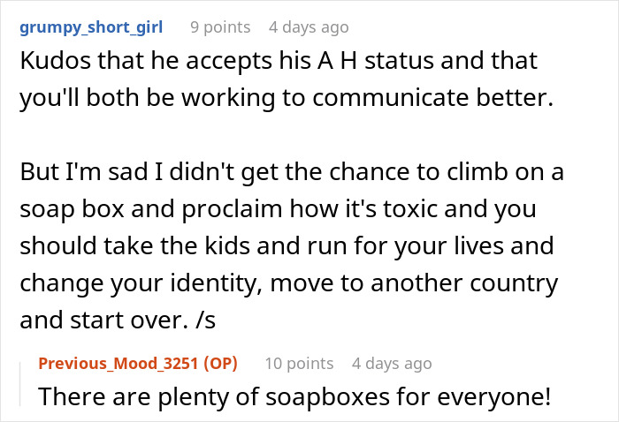Screen dimensions: 619x422
Task: Click the reply text about soapboxes for everyone
Action: [x=294, y=396]
